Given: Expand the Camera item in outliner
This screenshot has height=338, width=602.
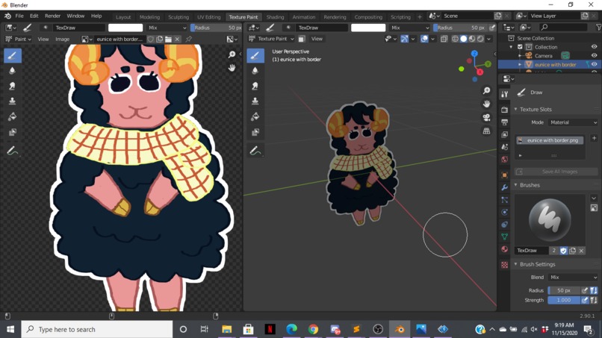Looking at the screenshot, I should (520, 56).
